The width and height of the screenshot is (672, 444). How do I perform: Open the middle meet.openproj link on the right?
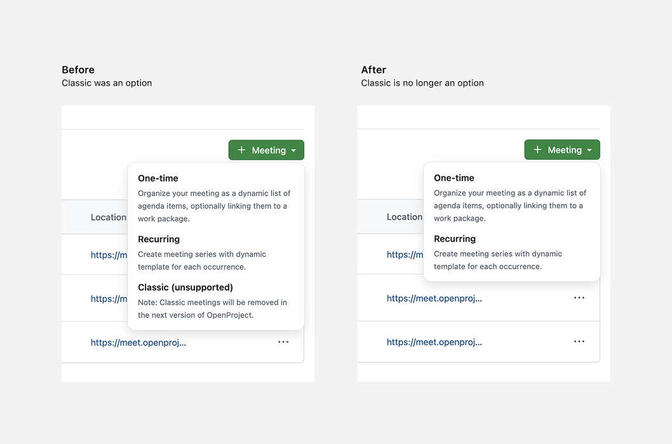click(434, 297)
